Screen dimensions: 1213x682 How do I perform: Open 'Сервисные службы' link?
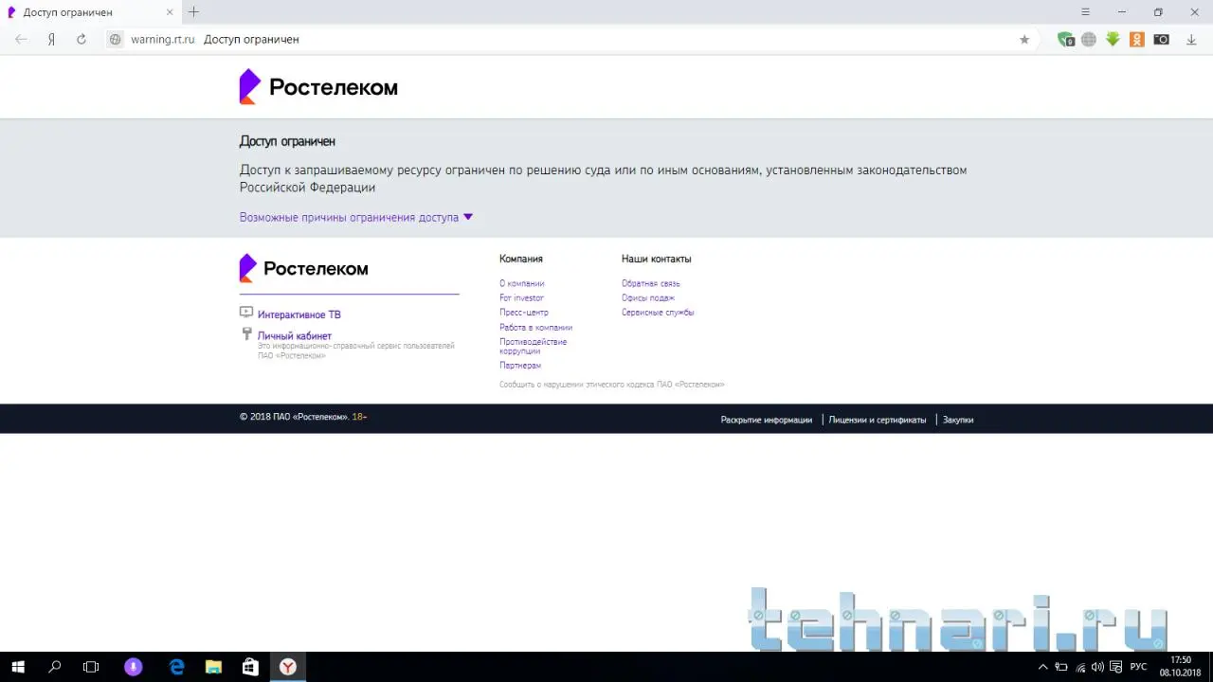(x=658, y=312)
